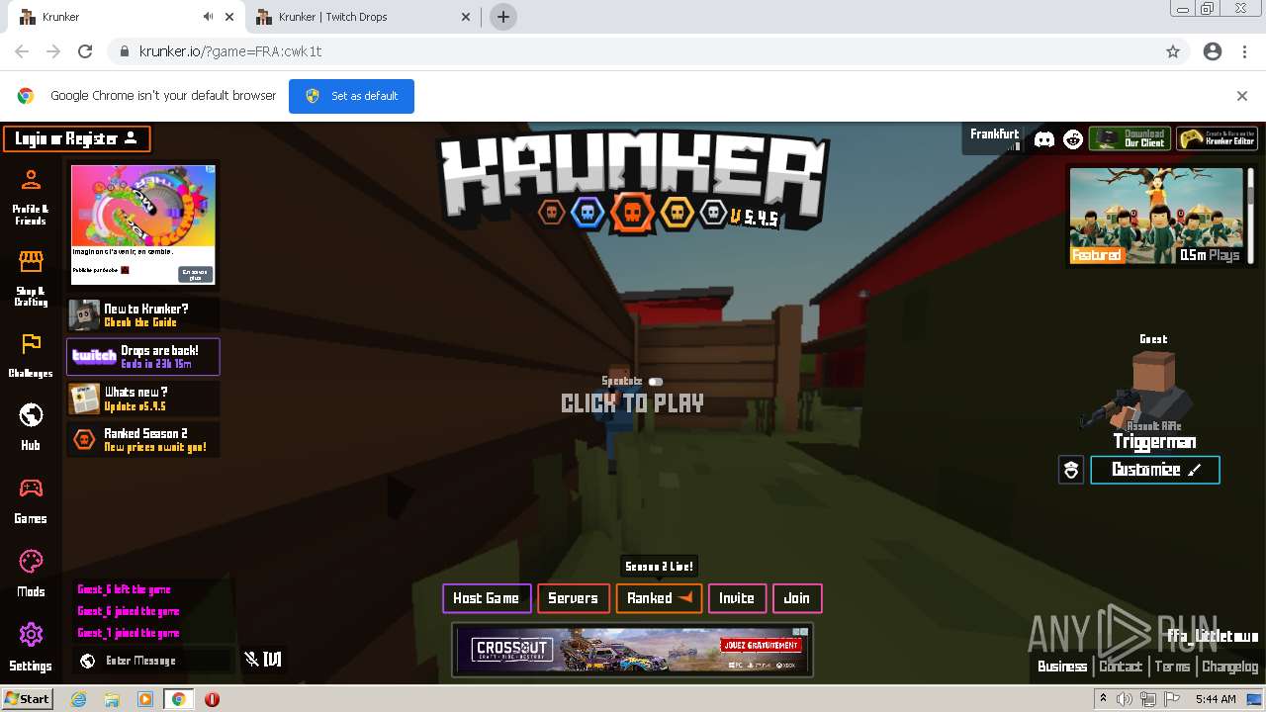The width and height of the screenshot is (1266, 712).
Task: Open Shop & Crafting sidebar item
Action: (31, 278)
